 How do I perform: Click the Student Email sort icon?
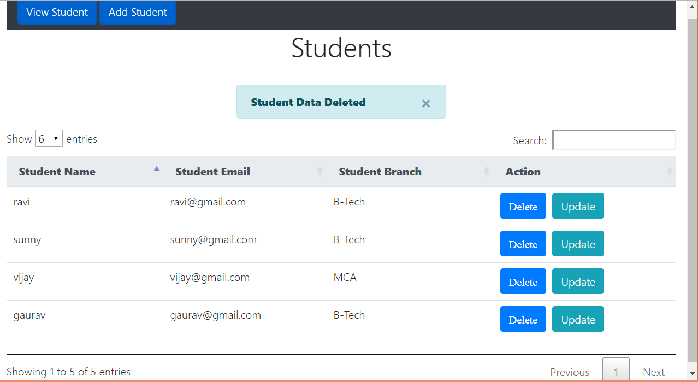point(320,171)
